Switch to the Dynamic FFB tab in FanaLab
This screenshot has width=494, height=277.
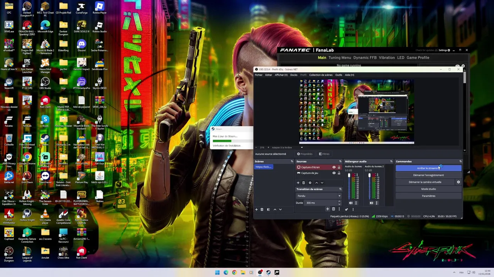pyautogui.click(x=365, y=58)
